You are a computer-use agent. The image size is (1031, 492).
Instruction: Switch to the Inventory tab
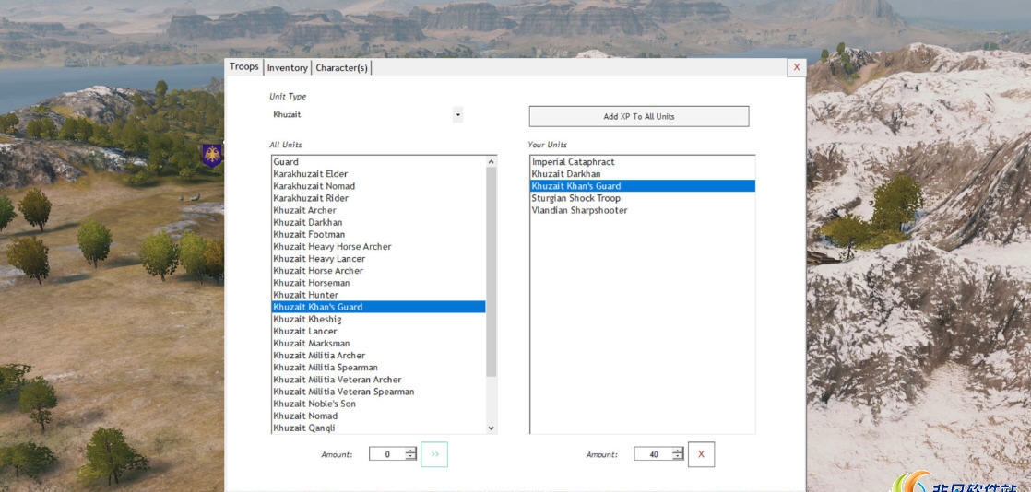(x=287, y=68)
